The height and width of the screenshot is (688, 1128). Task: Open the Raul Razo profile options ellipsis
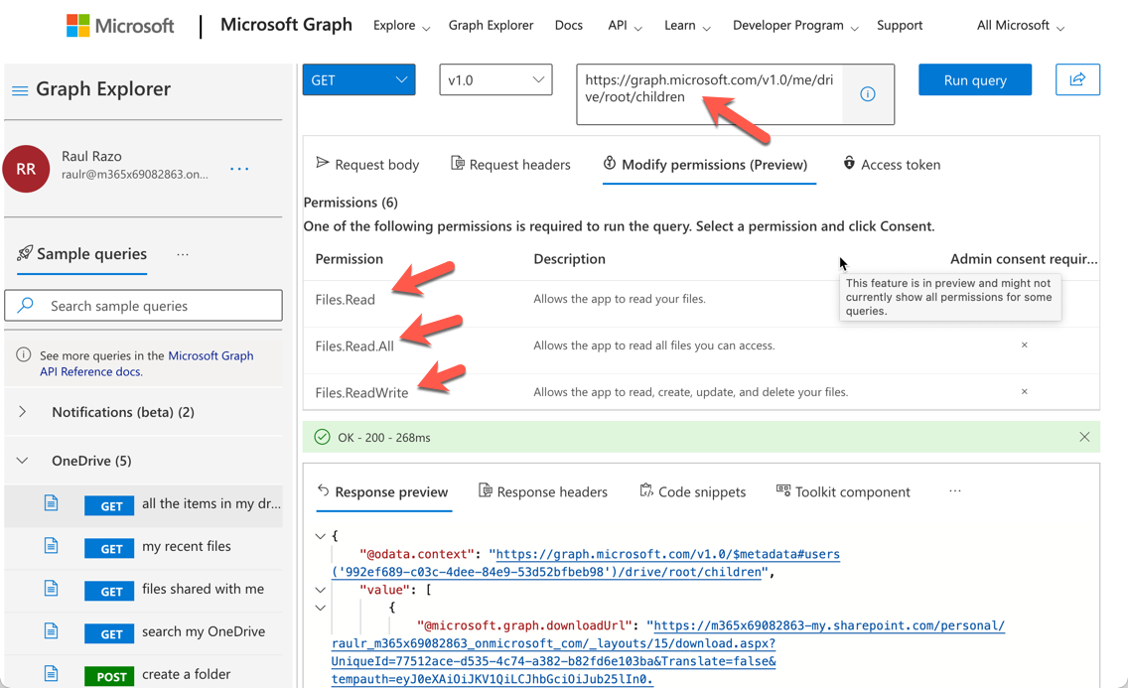tap(239, 169)
